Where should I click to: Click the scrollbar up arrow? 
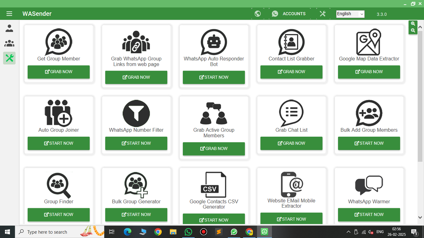[x=420, y=27]
